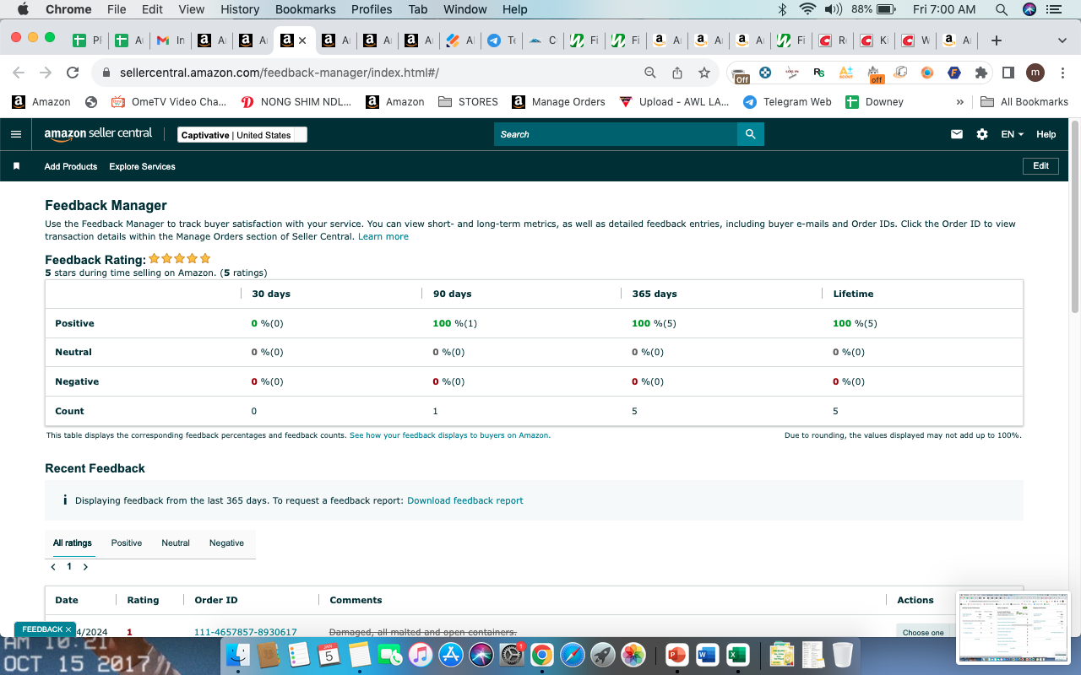Viewport: 1081px width, 675px height.
Task: Toggle the Chrome side panel icon
Action: [1008, 73]
